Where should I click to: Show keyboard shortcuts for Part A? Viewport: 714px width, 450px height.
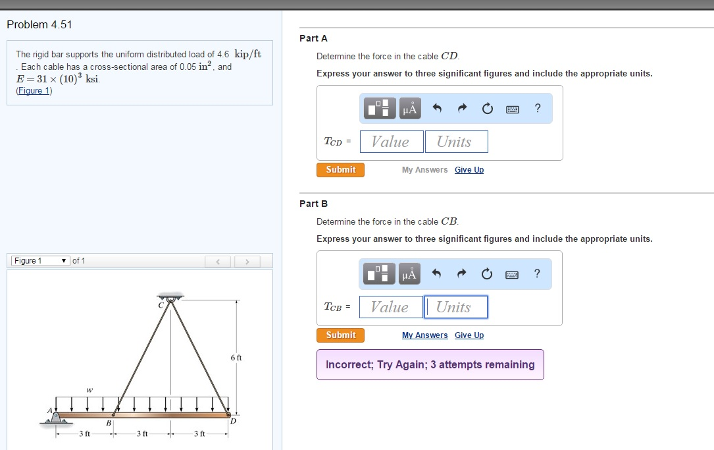tap(513, 109)
